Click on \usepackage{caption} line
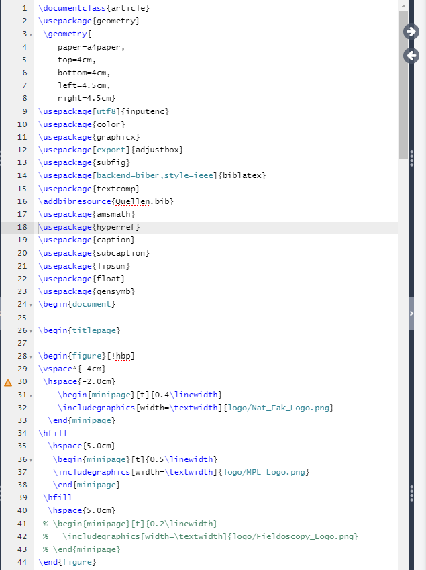 [87, 240]
